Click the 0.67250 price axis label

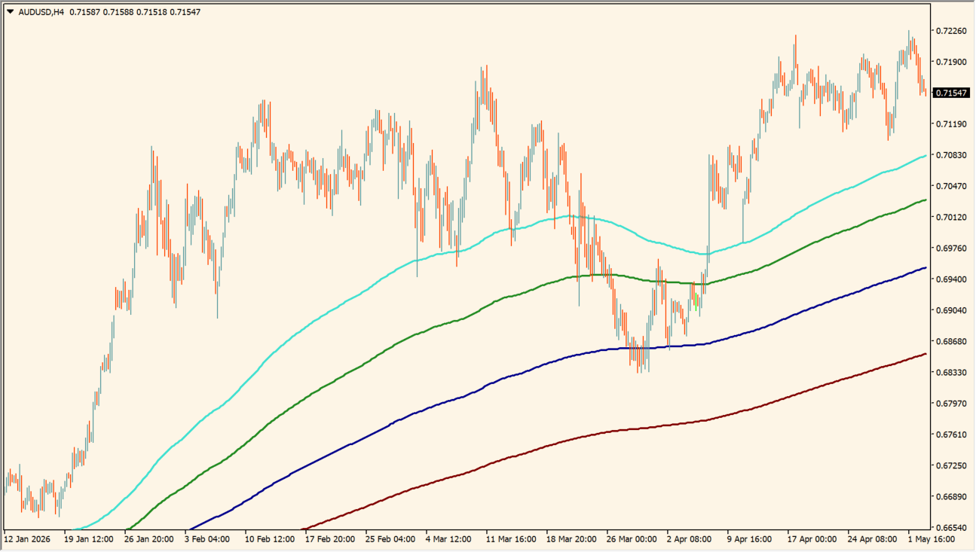point(951,466)
